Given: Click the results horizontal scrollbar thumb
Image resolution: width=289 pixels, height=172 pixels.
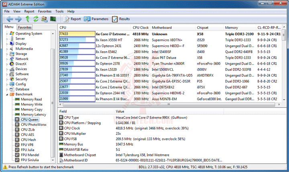Looking at the screenshot, I should pos(169,105).
